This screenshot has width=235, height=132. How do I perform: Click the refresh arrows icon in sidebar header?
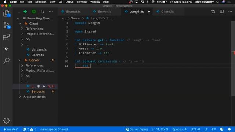coord(42,11)
